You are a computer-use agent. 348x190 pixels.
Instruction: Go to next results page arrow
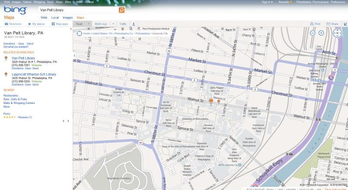(x=68, y=121)
